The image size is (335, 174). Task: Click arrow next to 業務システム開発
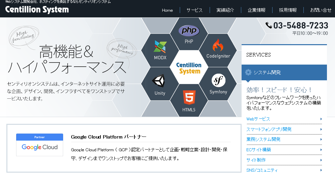click(321, 139)
